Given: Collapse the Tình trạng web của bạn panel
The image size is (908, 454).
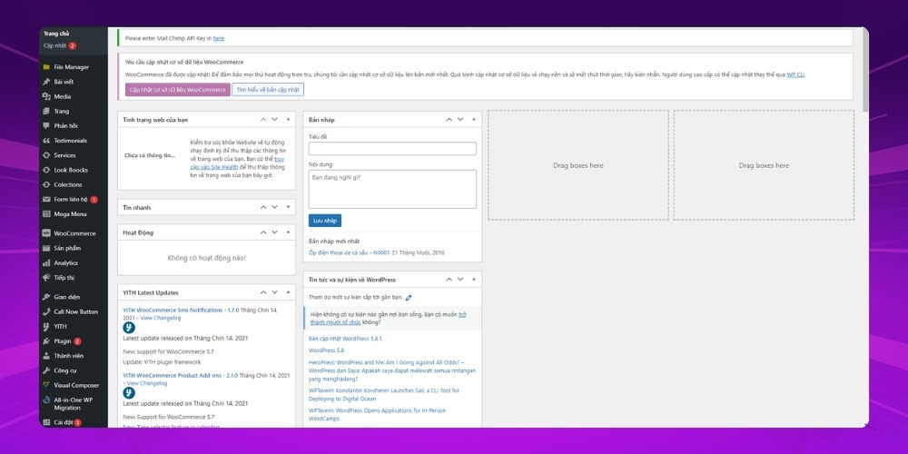Looking at the screenshot, I should coord(289,119).
